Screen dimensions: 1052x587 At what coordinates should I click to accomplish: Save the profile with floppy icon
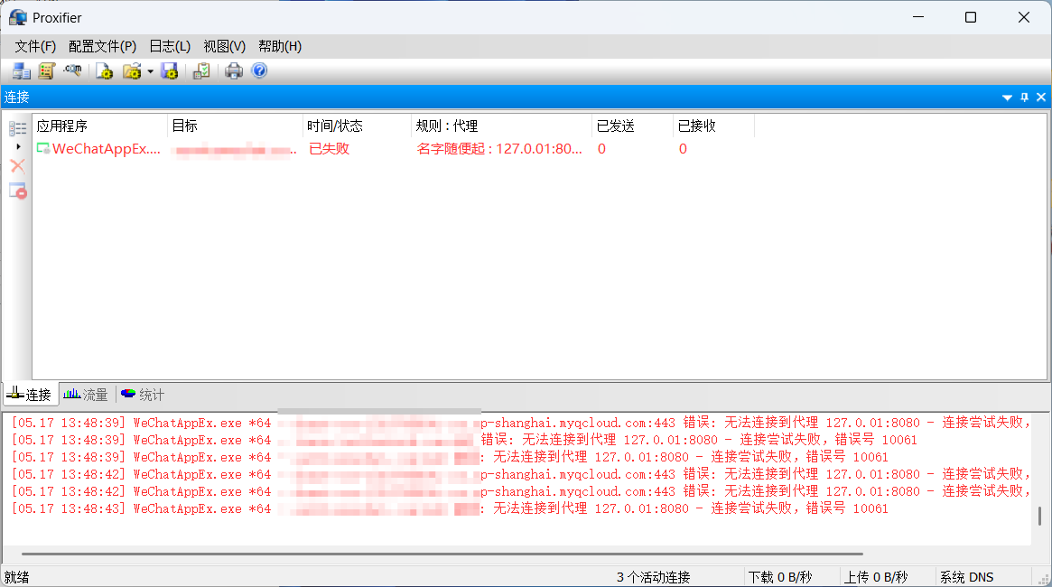tap(169, 71)
